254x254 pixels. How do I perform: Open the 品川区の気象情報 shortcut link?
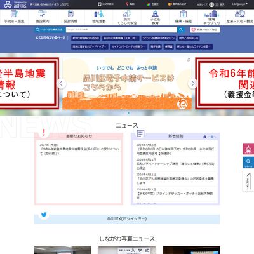pyautogui.click(x=121, y=38)
